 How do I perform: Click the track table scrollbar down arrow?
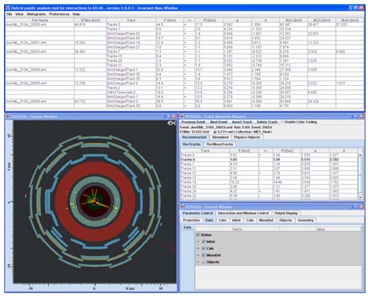point(360,197)
